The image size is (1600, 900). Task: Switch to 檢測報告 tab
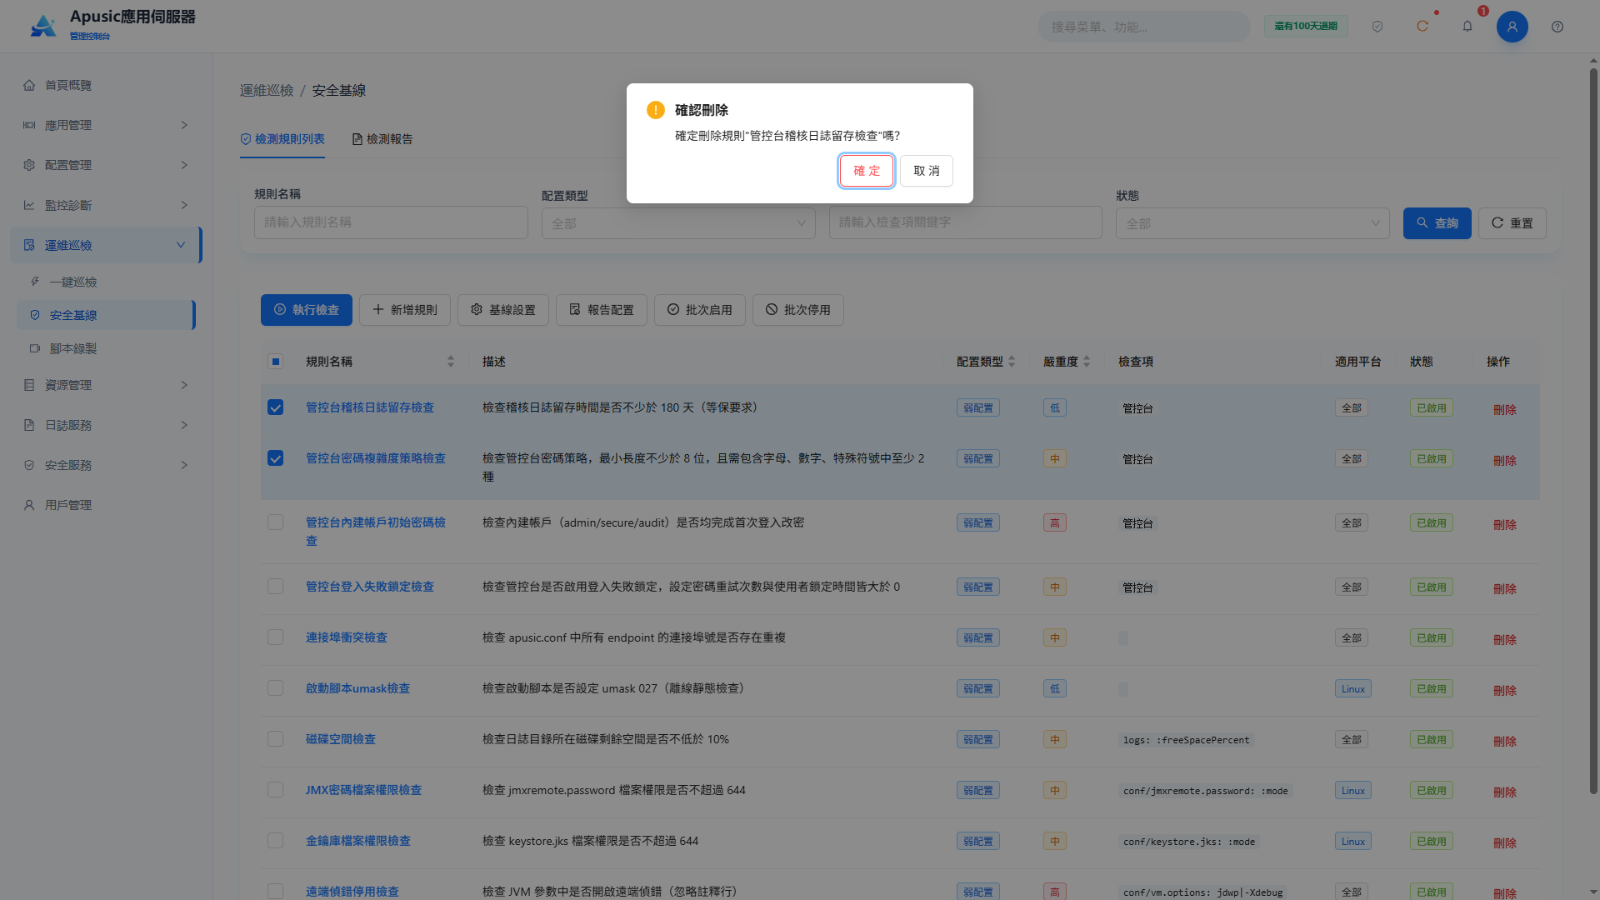382,139
